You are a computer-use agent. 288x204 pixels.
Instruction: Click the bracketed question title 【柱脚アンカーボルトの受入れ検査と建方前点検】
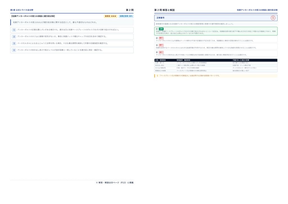coord(33,16)
